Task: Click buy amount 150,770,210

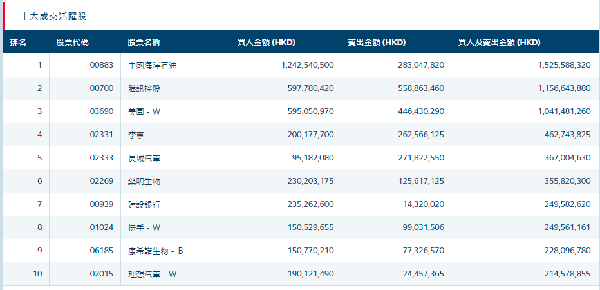Action: 311,251
